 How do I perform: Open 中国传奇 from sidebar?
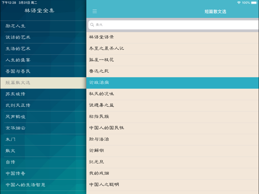(x=43, y=173)
